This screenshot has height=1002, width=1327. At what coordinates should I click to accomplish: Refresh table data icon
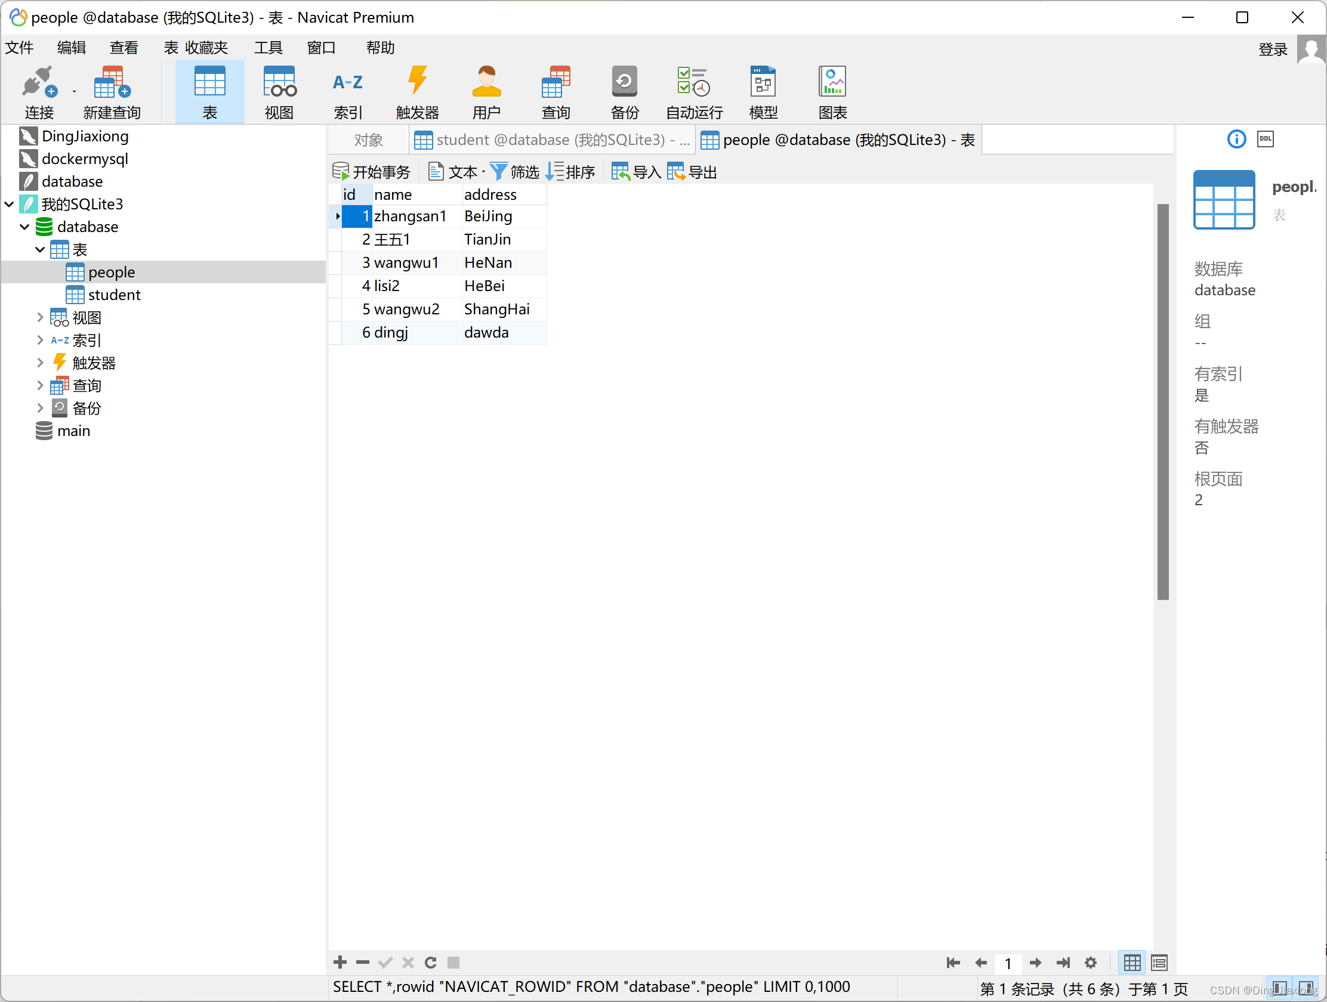(431, 963)
